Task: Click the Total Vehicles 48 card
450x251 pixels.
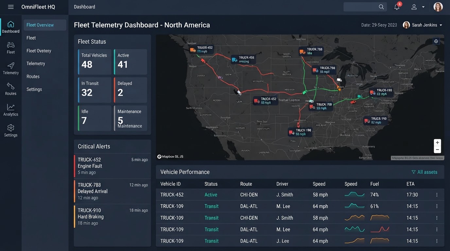Action: point(95,62)
